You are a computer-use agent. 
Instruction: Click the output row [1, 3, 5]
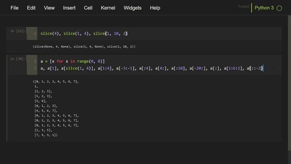coord(43,130)
